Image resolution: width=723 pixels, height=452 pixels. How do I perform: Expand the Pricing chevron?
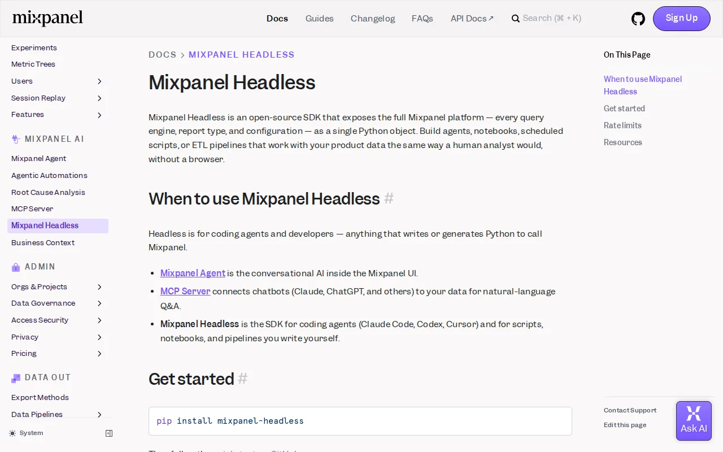point(99,354)
